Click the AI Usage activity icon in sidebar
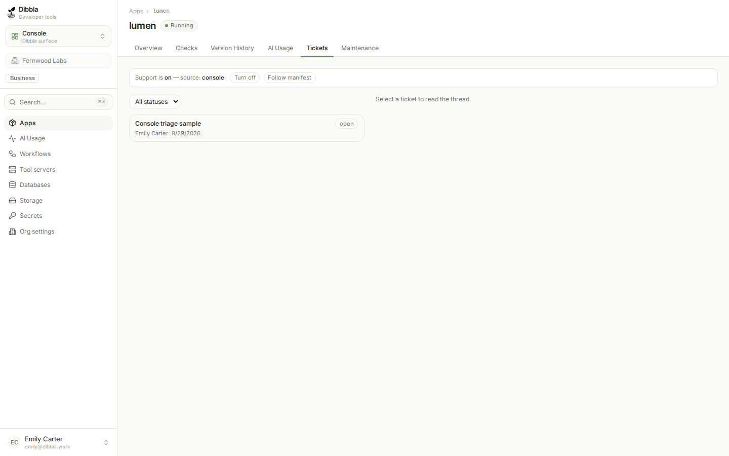The image size is (729, 456). (x=13, y=138)
